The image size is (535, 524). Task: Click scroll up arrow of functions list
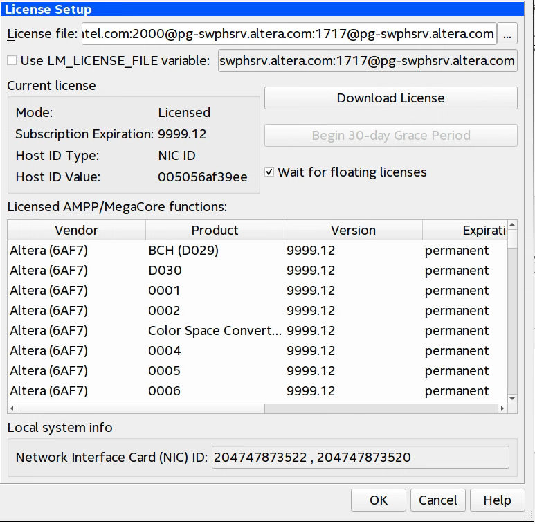(x=512, y=224)
